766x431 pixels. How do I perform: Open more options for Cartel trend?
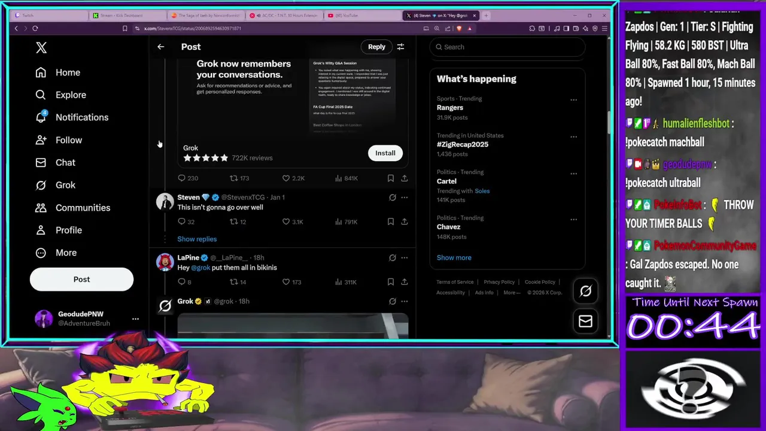[573, 174]
